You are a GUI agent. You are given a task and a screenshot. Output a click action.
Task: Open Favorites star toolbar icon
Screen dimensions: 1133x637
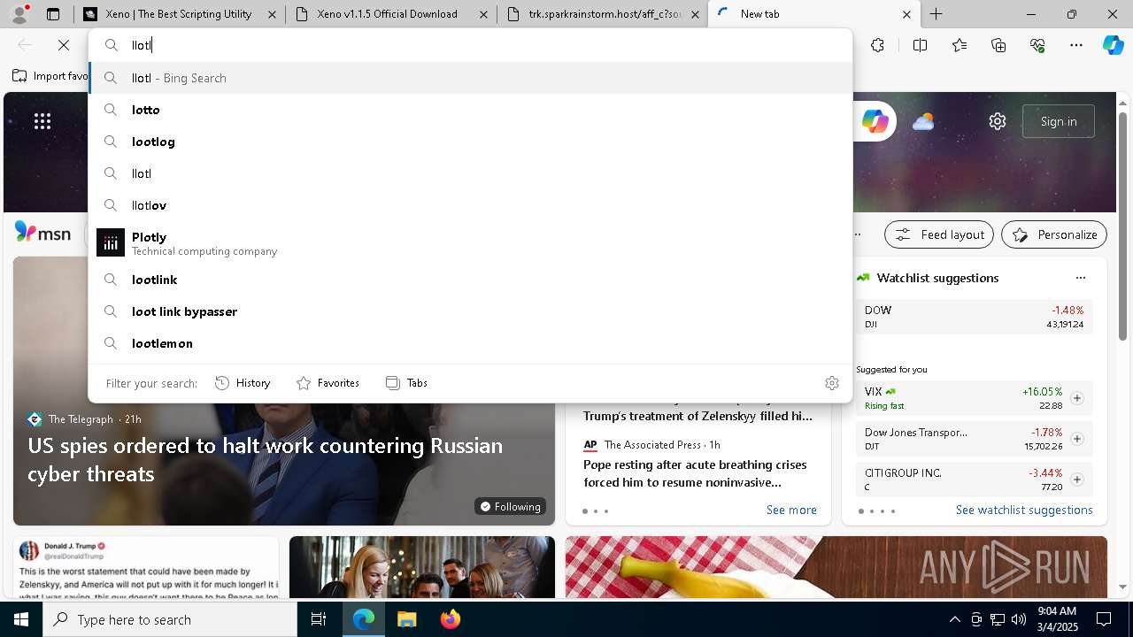point(960,45)
